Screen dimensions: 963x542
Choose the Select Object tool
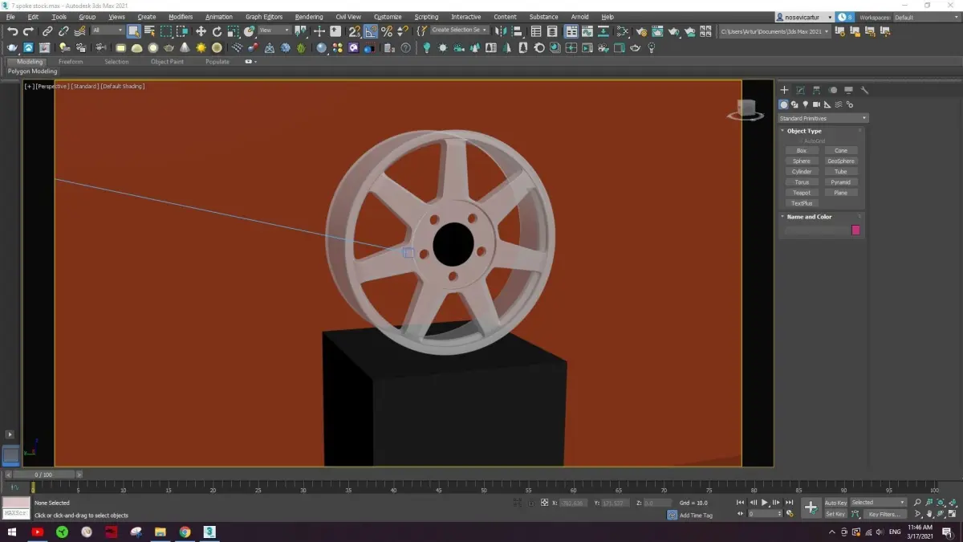(x=133, y=31)
